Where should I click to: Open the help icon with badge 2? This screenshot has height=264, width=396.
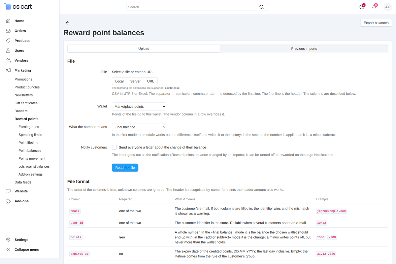(x=362, y=7)
